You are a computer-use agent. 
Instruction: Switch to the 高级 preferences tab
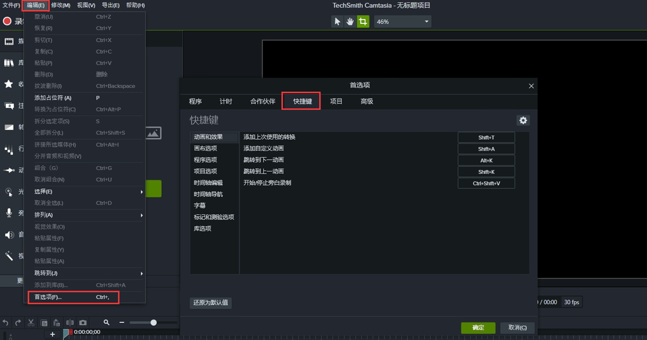(366, 101)
